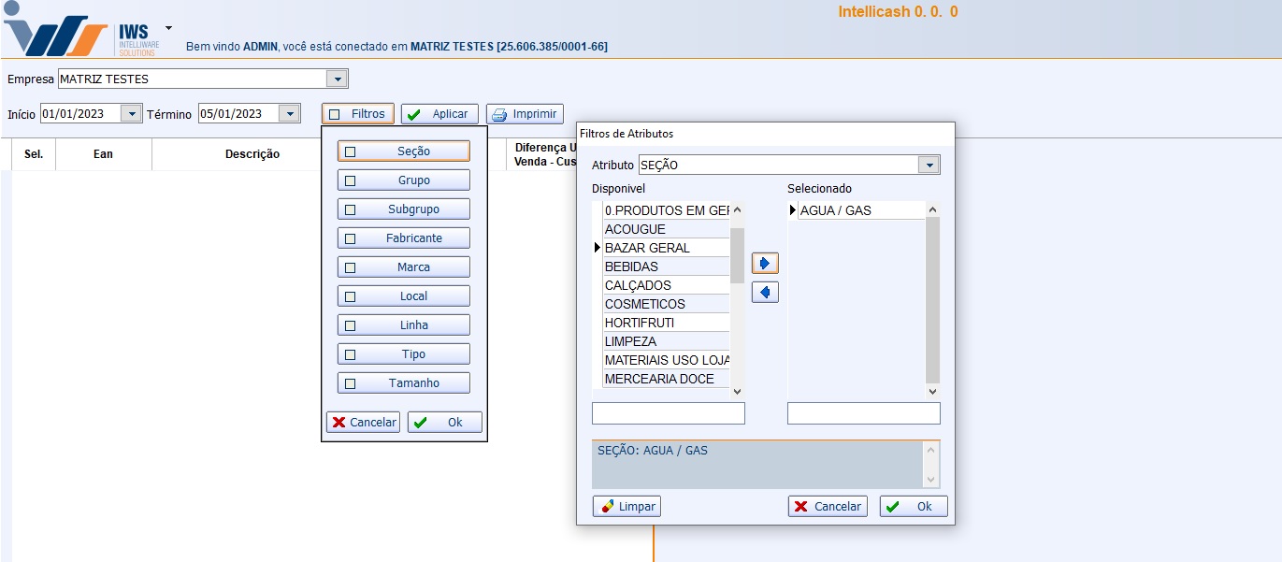1282x562 pixels.
Task: Click the left arrow to remove selected item
Action: point(765,293)
